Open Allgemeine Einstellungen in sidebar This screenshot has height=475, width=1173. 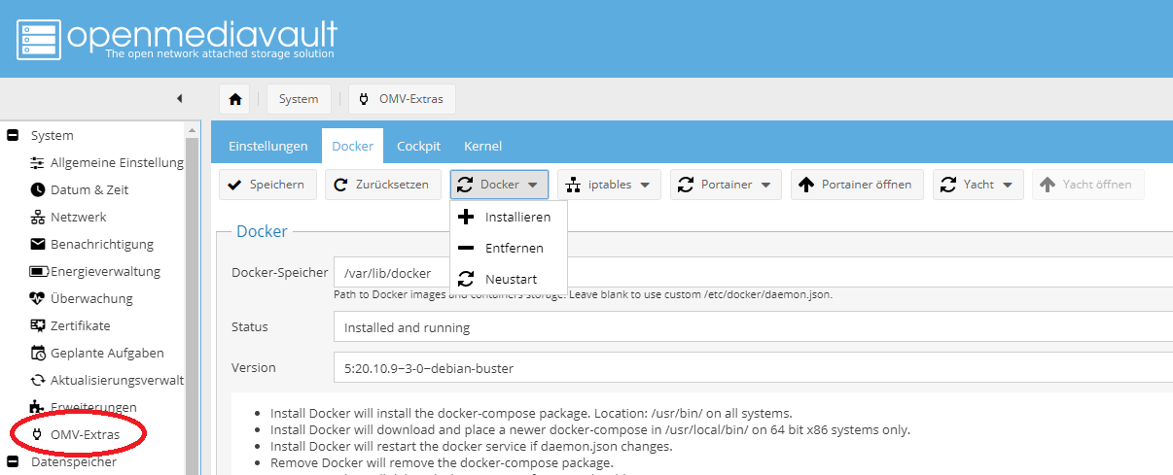coord(117,163)
